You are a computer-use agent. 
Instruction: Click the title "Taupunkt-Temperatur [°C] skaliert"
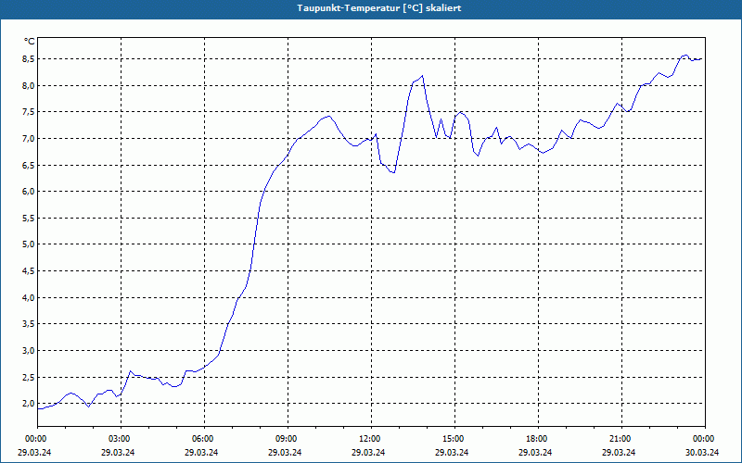379,8
